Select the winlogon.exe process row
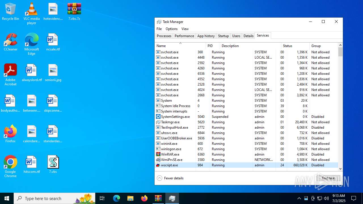The width and height of the screenshot is (363, 204). 246,149
